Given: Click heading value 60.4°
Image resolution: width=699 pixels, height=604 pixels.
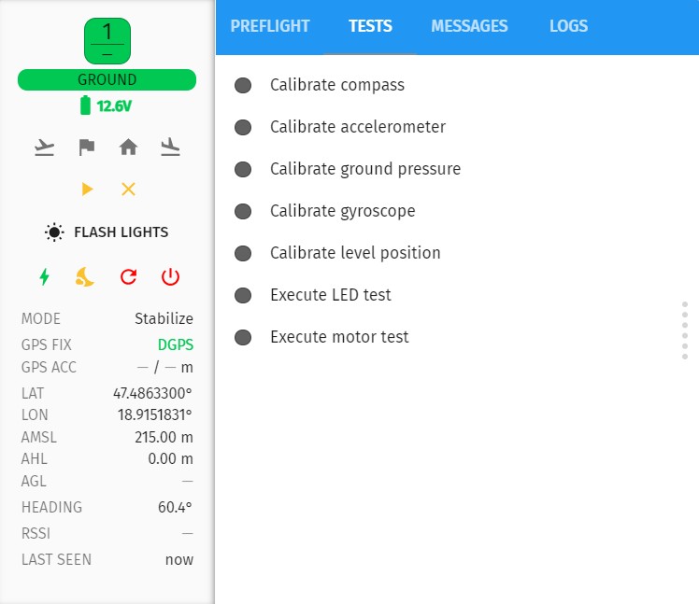Looking at the screenshot, I should (x=175, y=507).
